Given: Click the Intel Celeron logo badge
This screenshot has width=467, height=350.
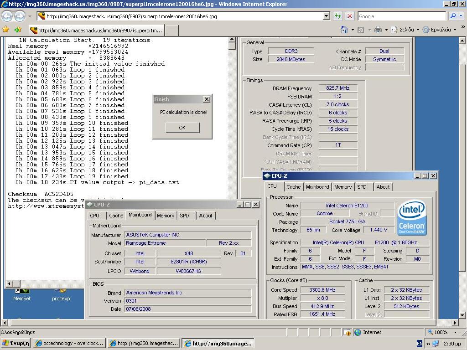Looking at the screenshot, I should 412,217.
